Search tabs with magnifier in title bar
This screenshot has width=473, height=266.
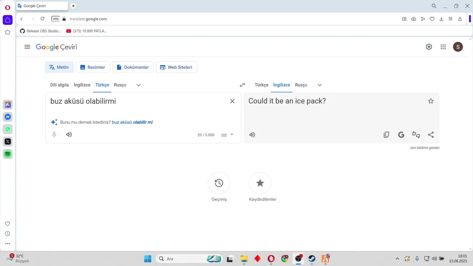coord(434,6)
